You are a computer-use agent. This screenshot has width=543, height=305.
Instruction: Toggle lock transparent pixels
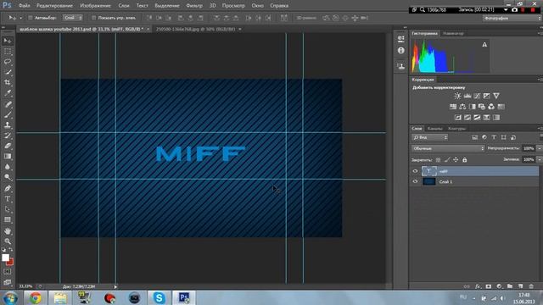[x=438, y=160]
